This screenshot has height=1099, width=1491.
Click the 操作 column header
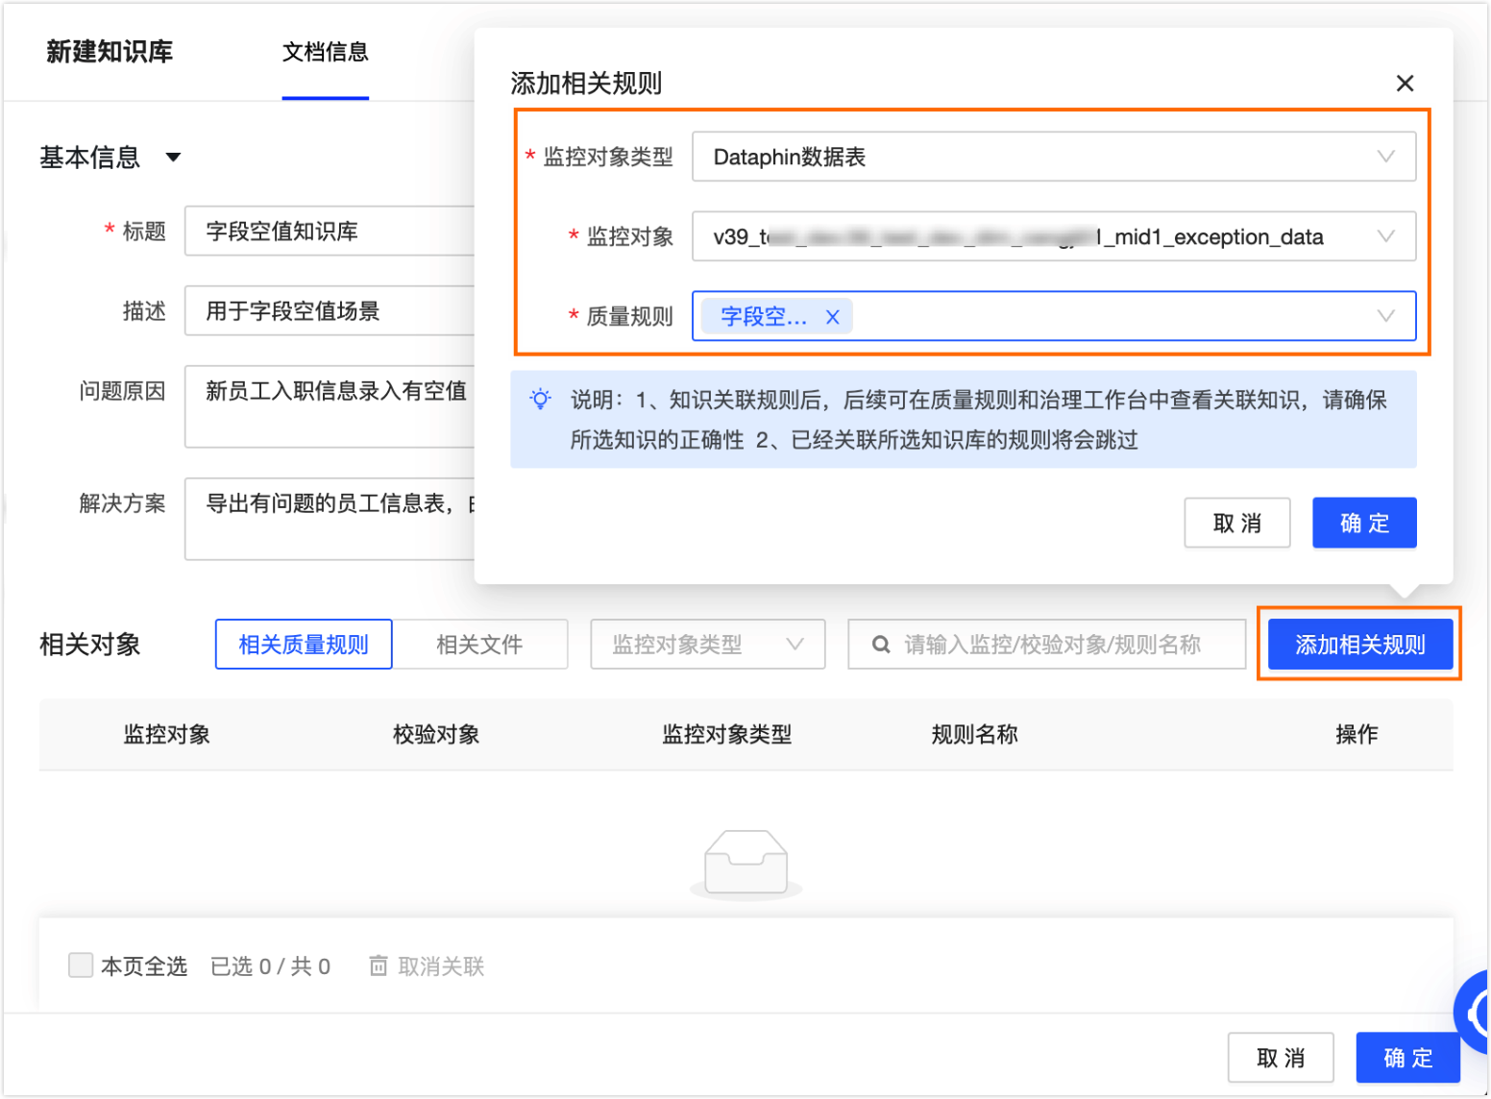click(1357, 735)
